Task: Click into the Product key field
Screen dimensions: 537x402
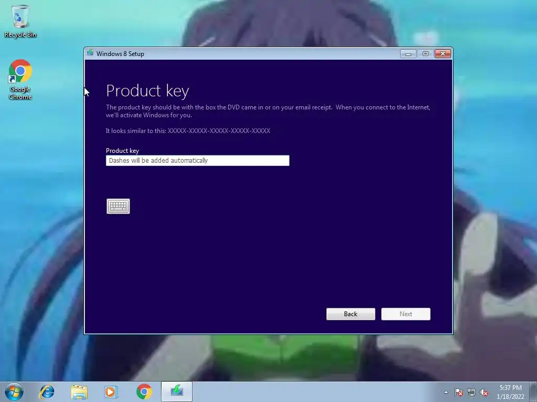Action: click(198, 160)
